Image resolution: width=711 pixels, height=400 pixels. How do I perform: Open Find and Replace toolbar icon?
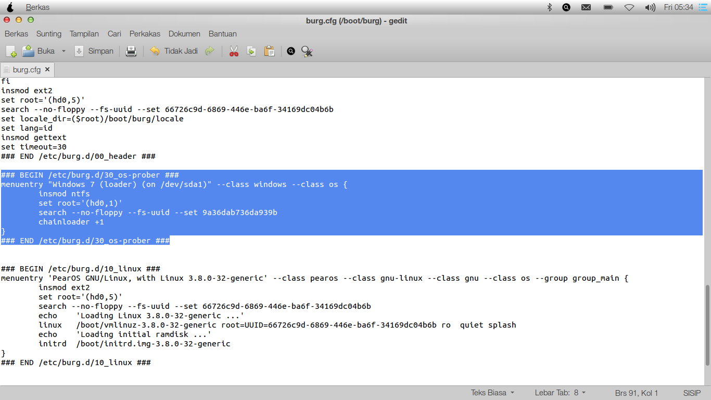tap(307, 51)
